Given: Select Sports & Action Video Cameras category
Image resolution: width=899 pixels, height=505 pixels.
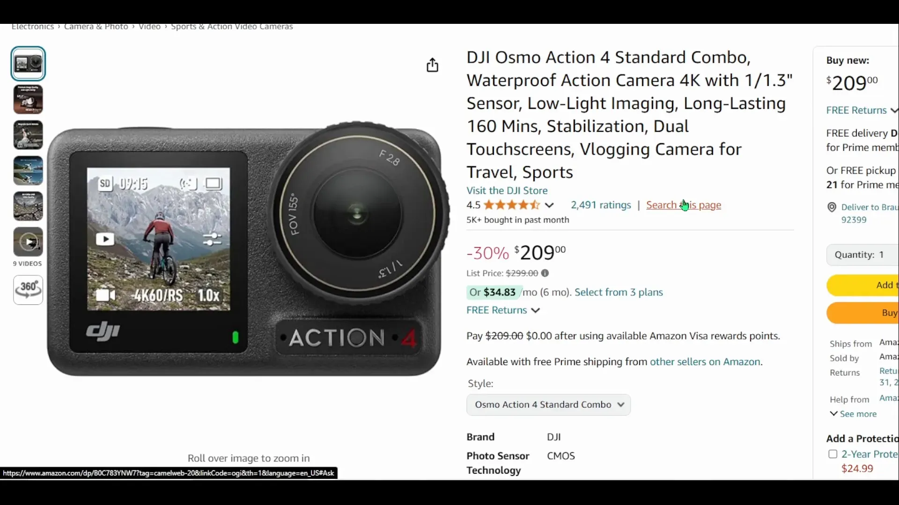Looking at the screenshot, I should point(232,26).
